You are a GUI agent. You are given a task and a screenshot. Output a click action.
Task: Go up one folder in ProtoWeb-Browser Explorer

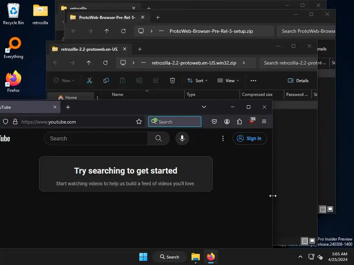pyautogui.click(x=106, y=31)
